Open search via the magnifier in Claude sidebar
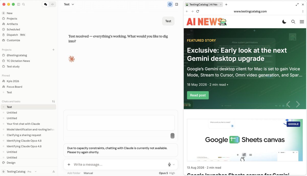The height and width of the screenshot is (176, 307). [24, 4]
